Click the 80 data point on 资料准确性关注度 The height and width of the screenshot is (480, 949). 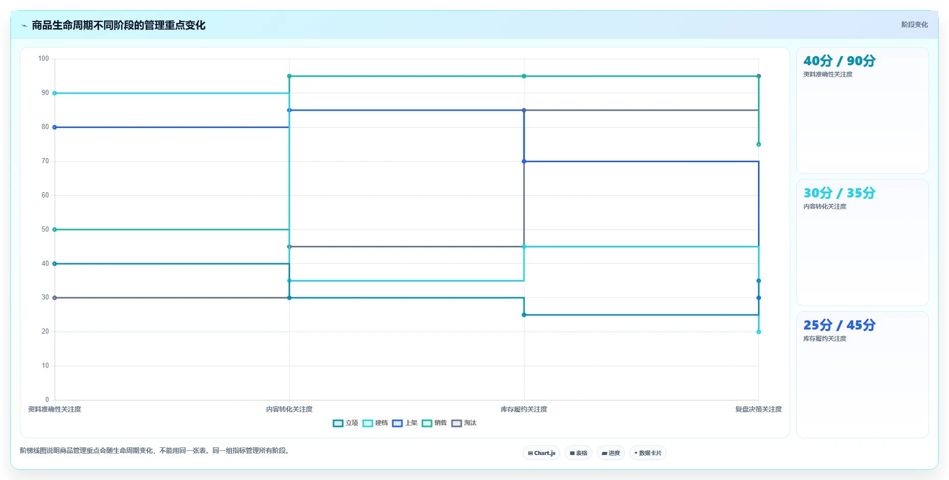pos(55,128)
